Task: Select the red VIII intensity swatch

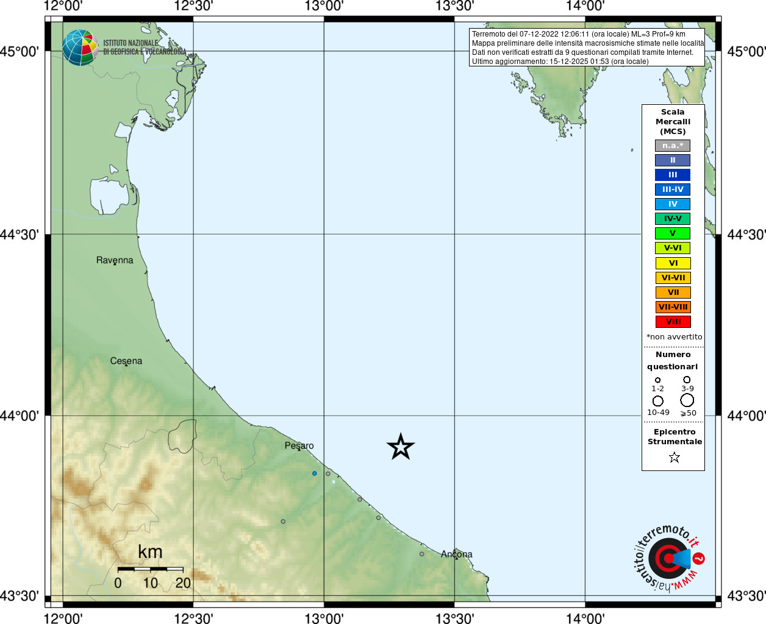Action: point(673,322)
